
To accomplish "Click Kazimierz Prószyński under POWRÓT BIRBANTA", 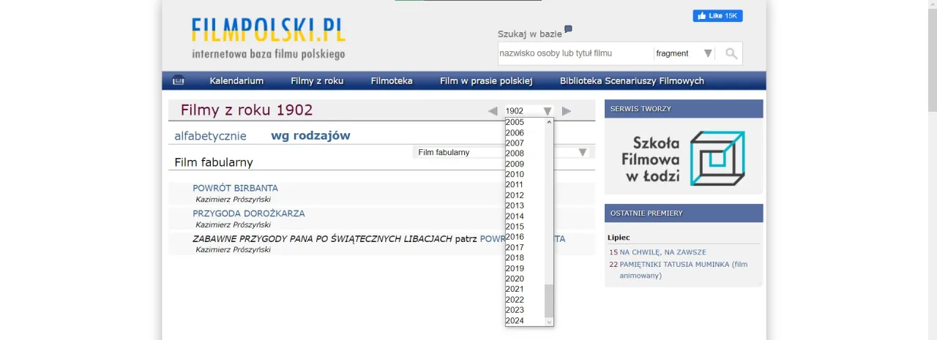I will [233, 199].
